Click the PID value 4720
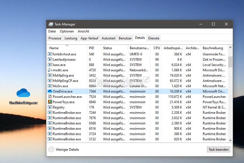Screen dimensions: 244x163 point(92,70)
